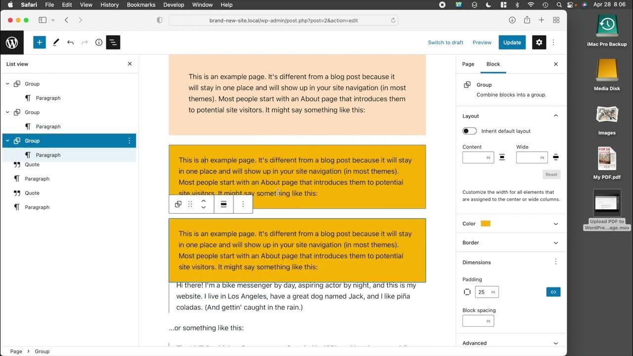Undo the last change in editor toolbar
Image resolution: width=633 pixels, height=356 pixels.
tap(70, 43)
